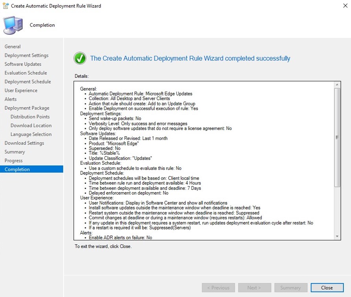Select Deployment Schedule step
351x297 pixels.
(28, 82)
